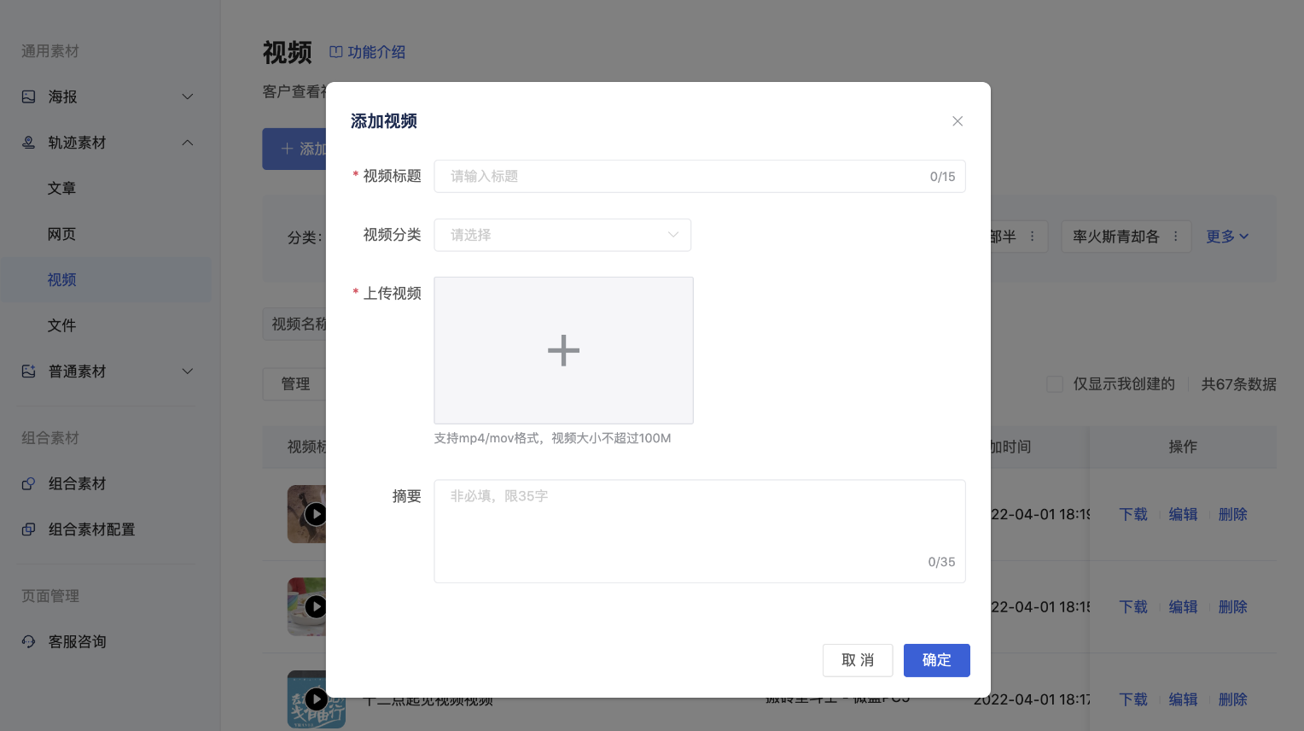
Task: Click the 取消 button
Action: 858,660
